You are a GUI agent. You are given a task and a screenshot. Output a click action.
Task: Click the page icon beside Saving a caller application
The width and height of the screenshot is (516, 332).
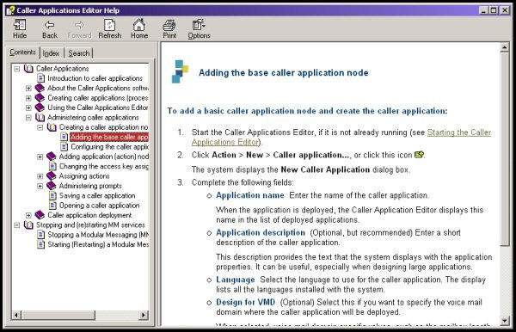pyautogui.click(x=52, y=195)
